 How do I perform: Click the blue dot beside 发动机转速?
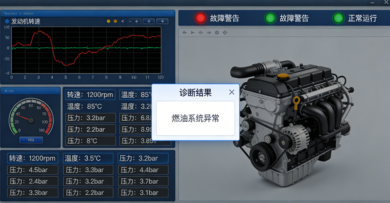coord(7,21)
